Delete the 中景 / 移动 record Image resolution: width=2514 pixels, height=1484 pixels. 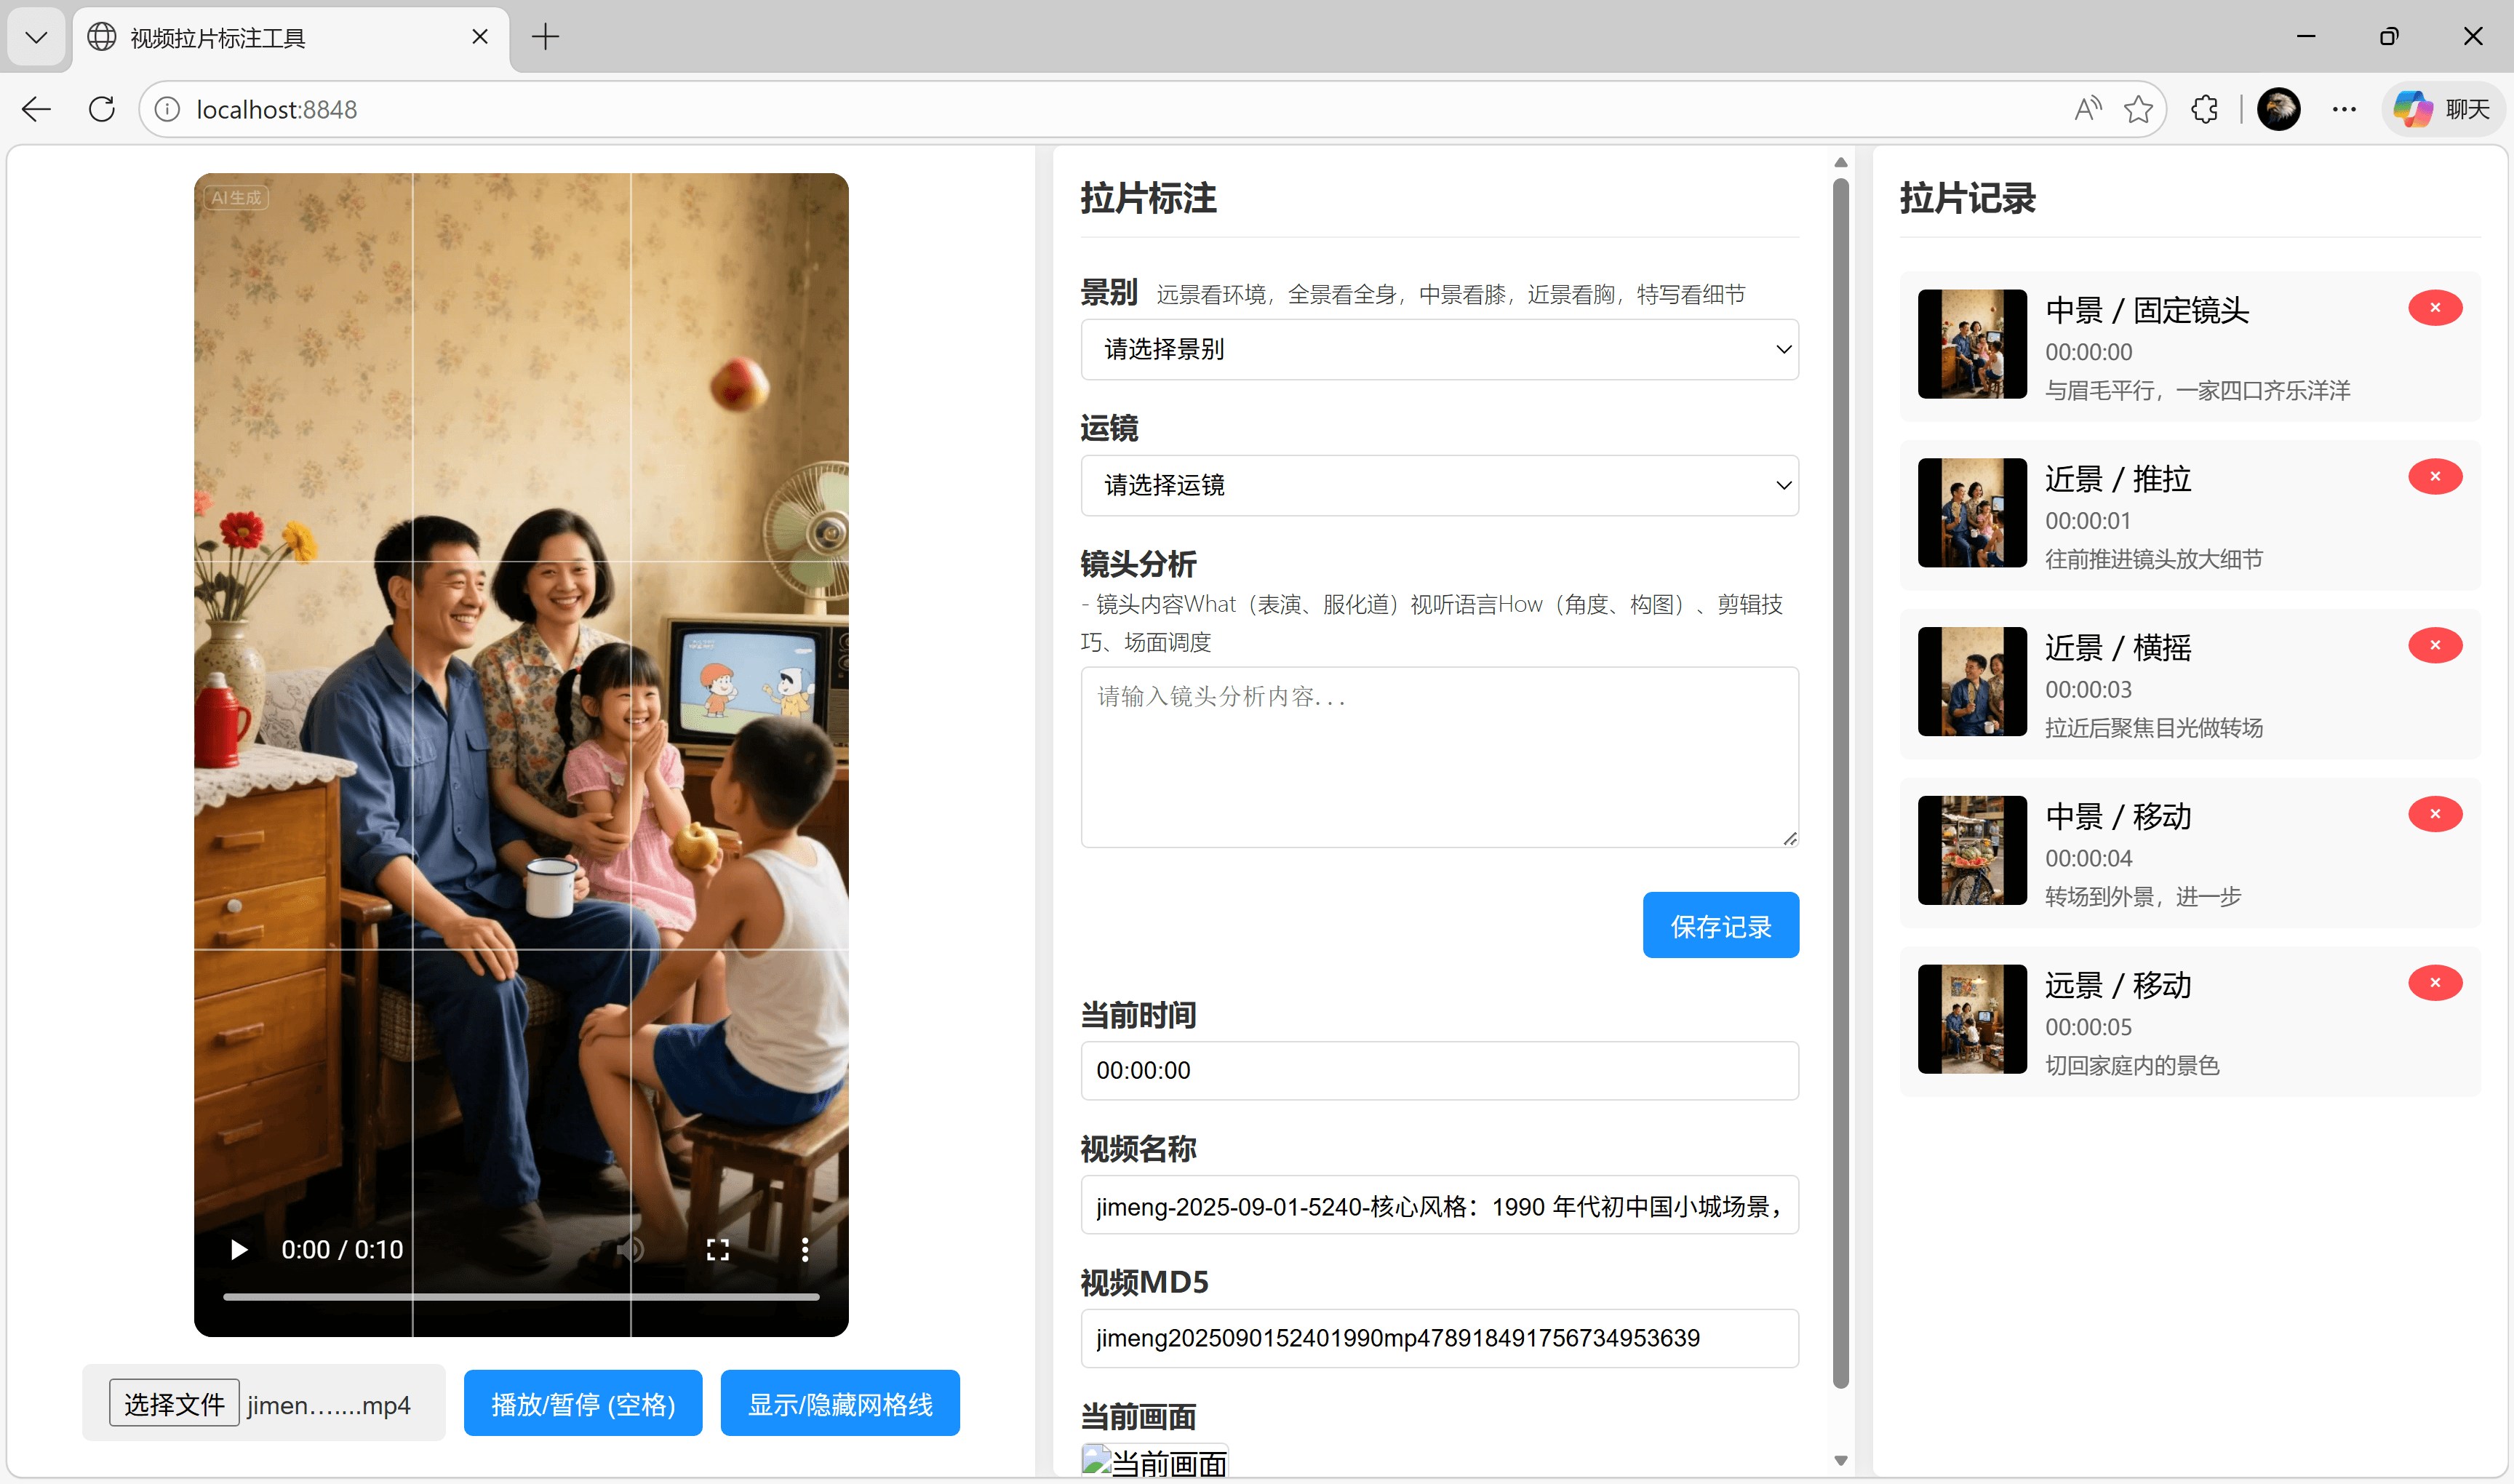2435,815
